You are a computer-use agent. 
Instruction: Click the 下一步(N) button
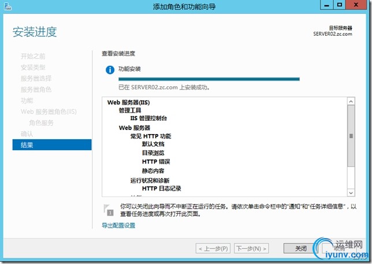(251, 248)
